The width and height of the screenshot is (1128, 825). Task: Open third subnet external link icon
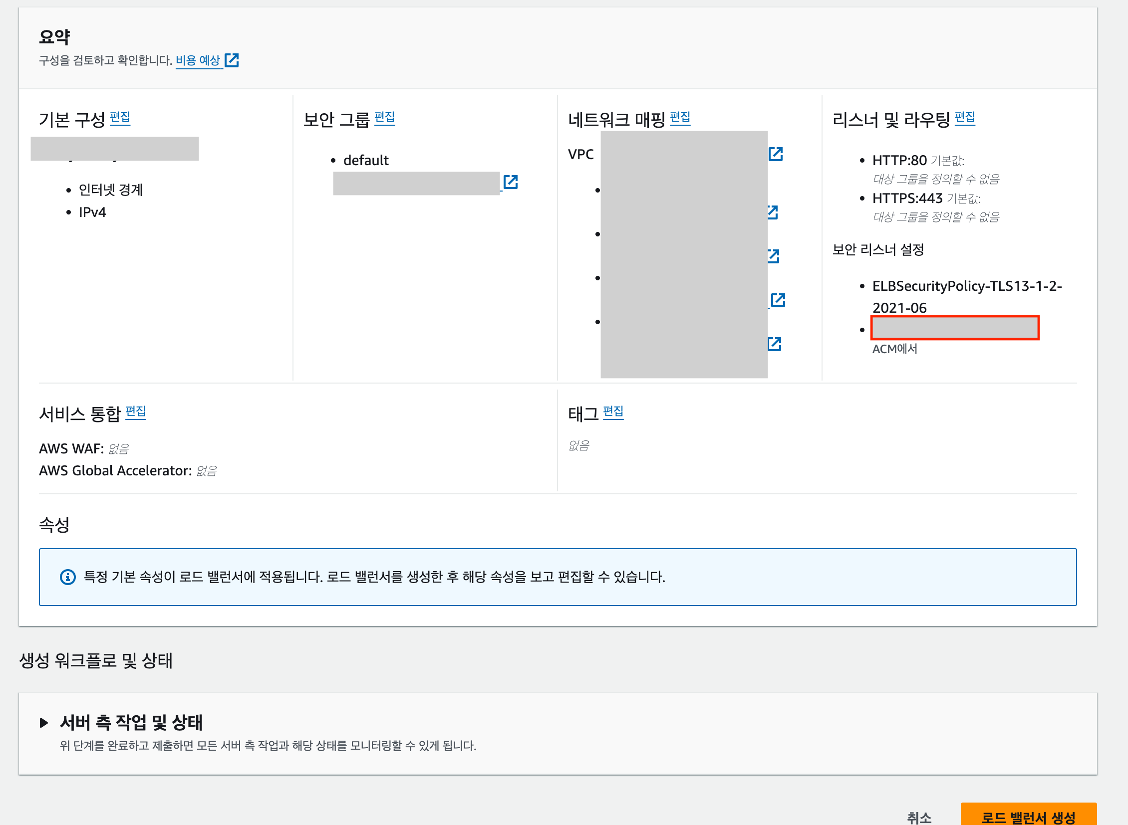click(x=778, y=300)
